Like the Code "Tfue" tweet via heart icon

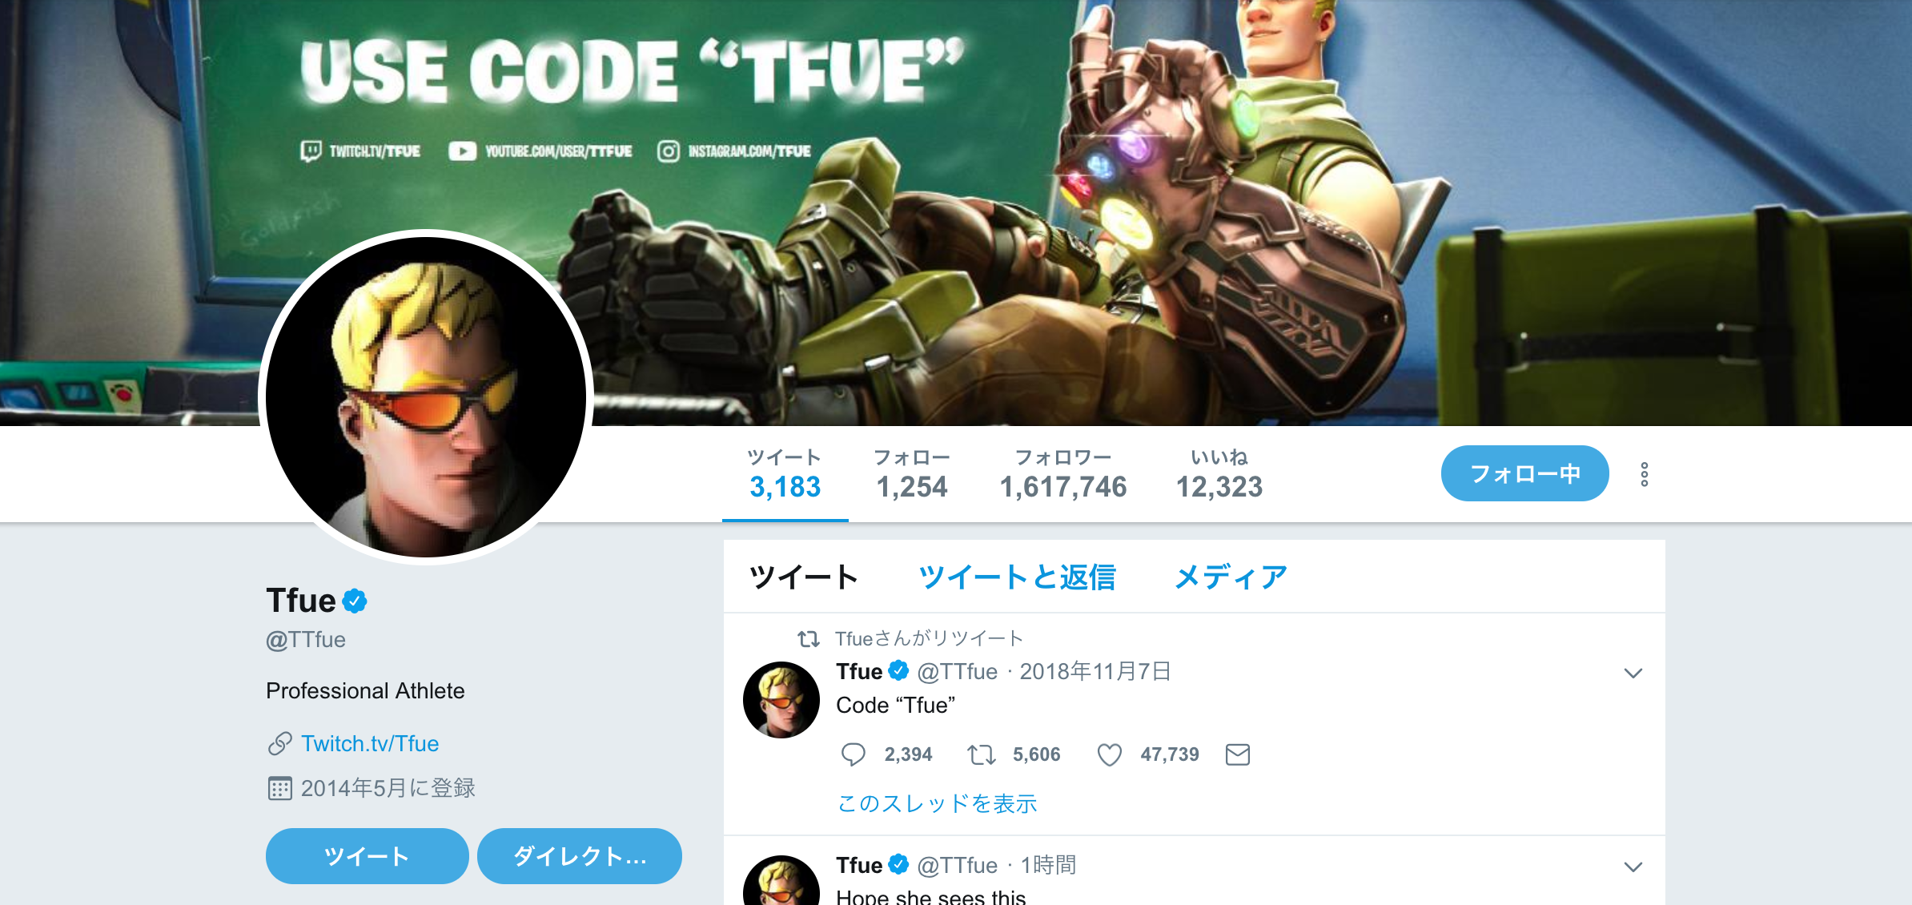coord(1109,754)
